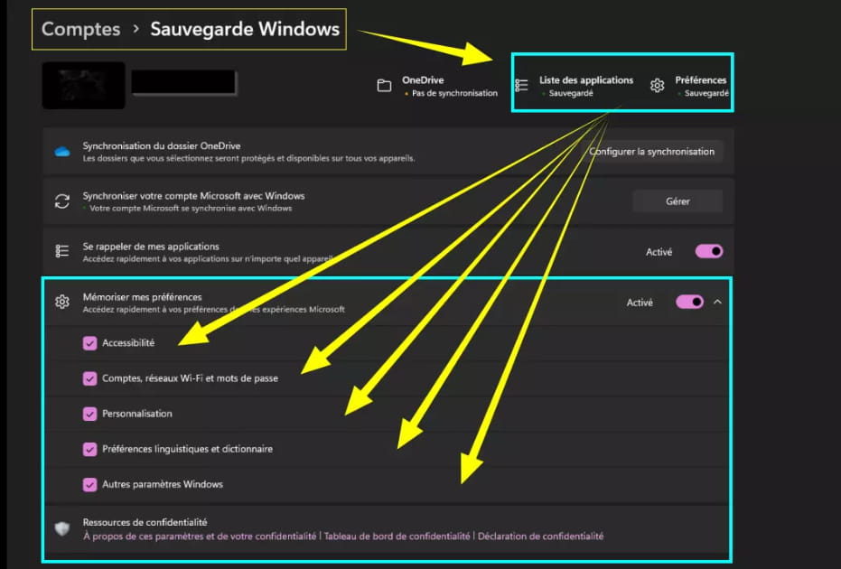
Task: Click the Liste des applications label
Action: click(x=586, y=80)
